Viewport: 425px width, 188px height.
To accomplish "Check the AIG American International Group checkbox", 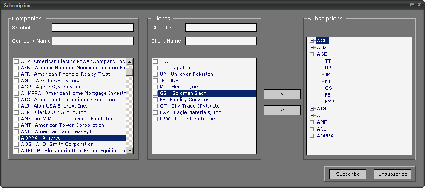I will click(x=16, y=100).
